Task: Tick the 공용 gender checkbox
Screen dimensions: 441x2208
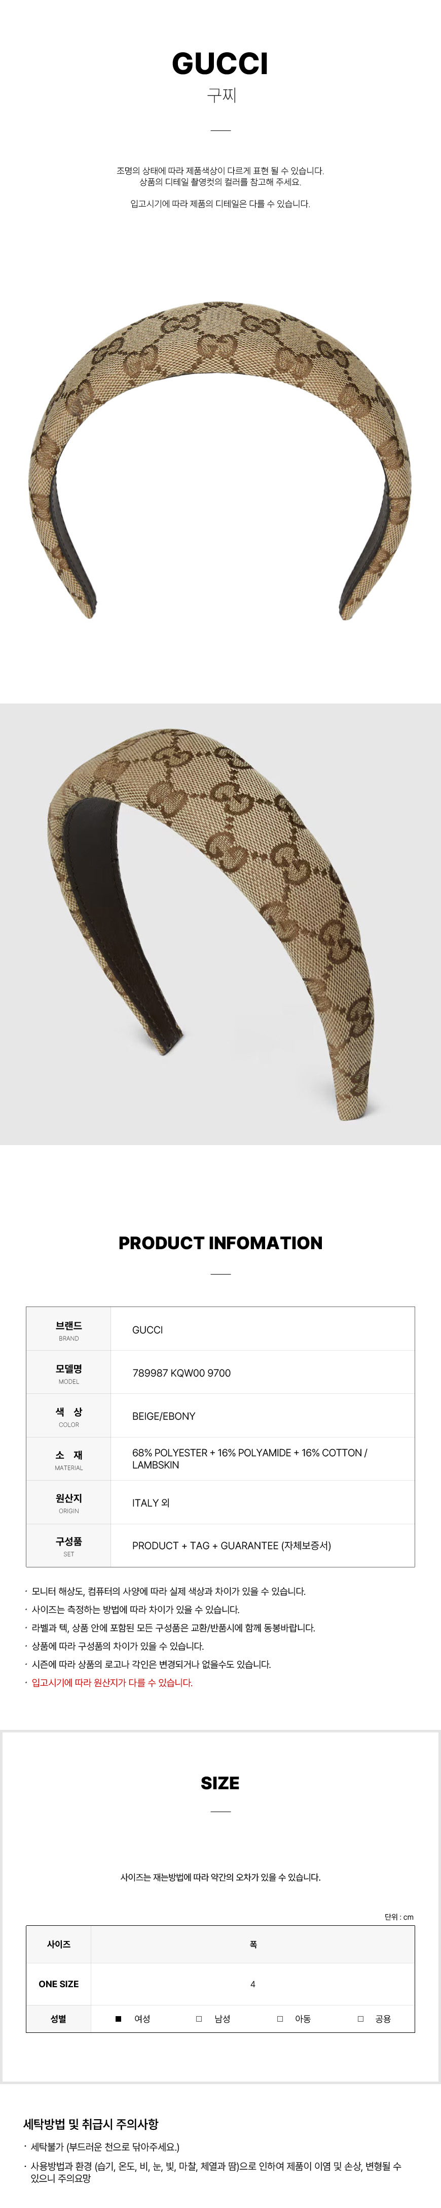Action: click(360, 2019)
